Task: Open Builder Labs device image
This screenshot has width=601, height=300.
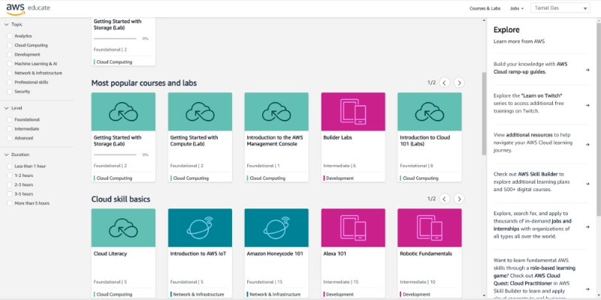Action: pyautogui.click(x=353, y=112)
